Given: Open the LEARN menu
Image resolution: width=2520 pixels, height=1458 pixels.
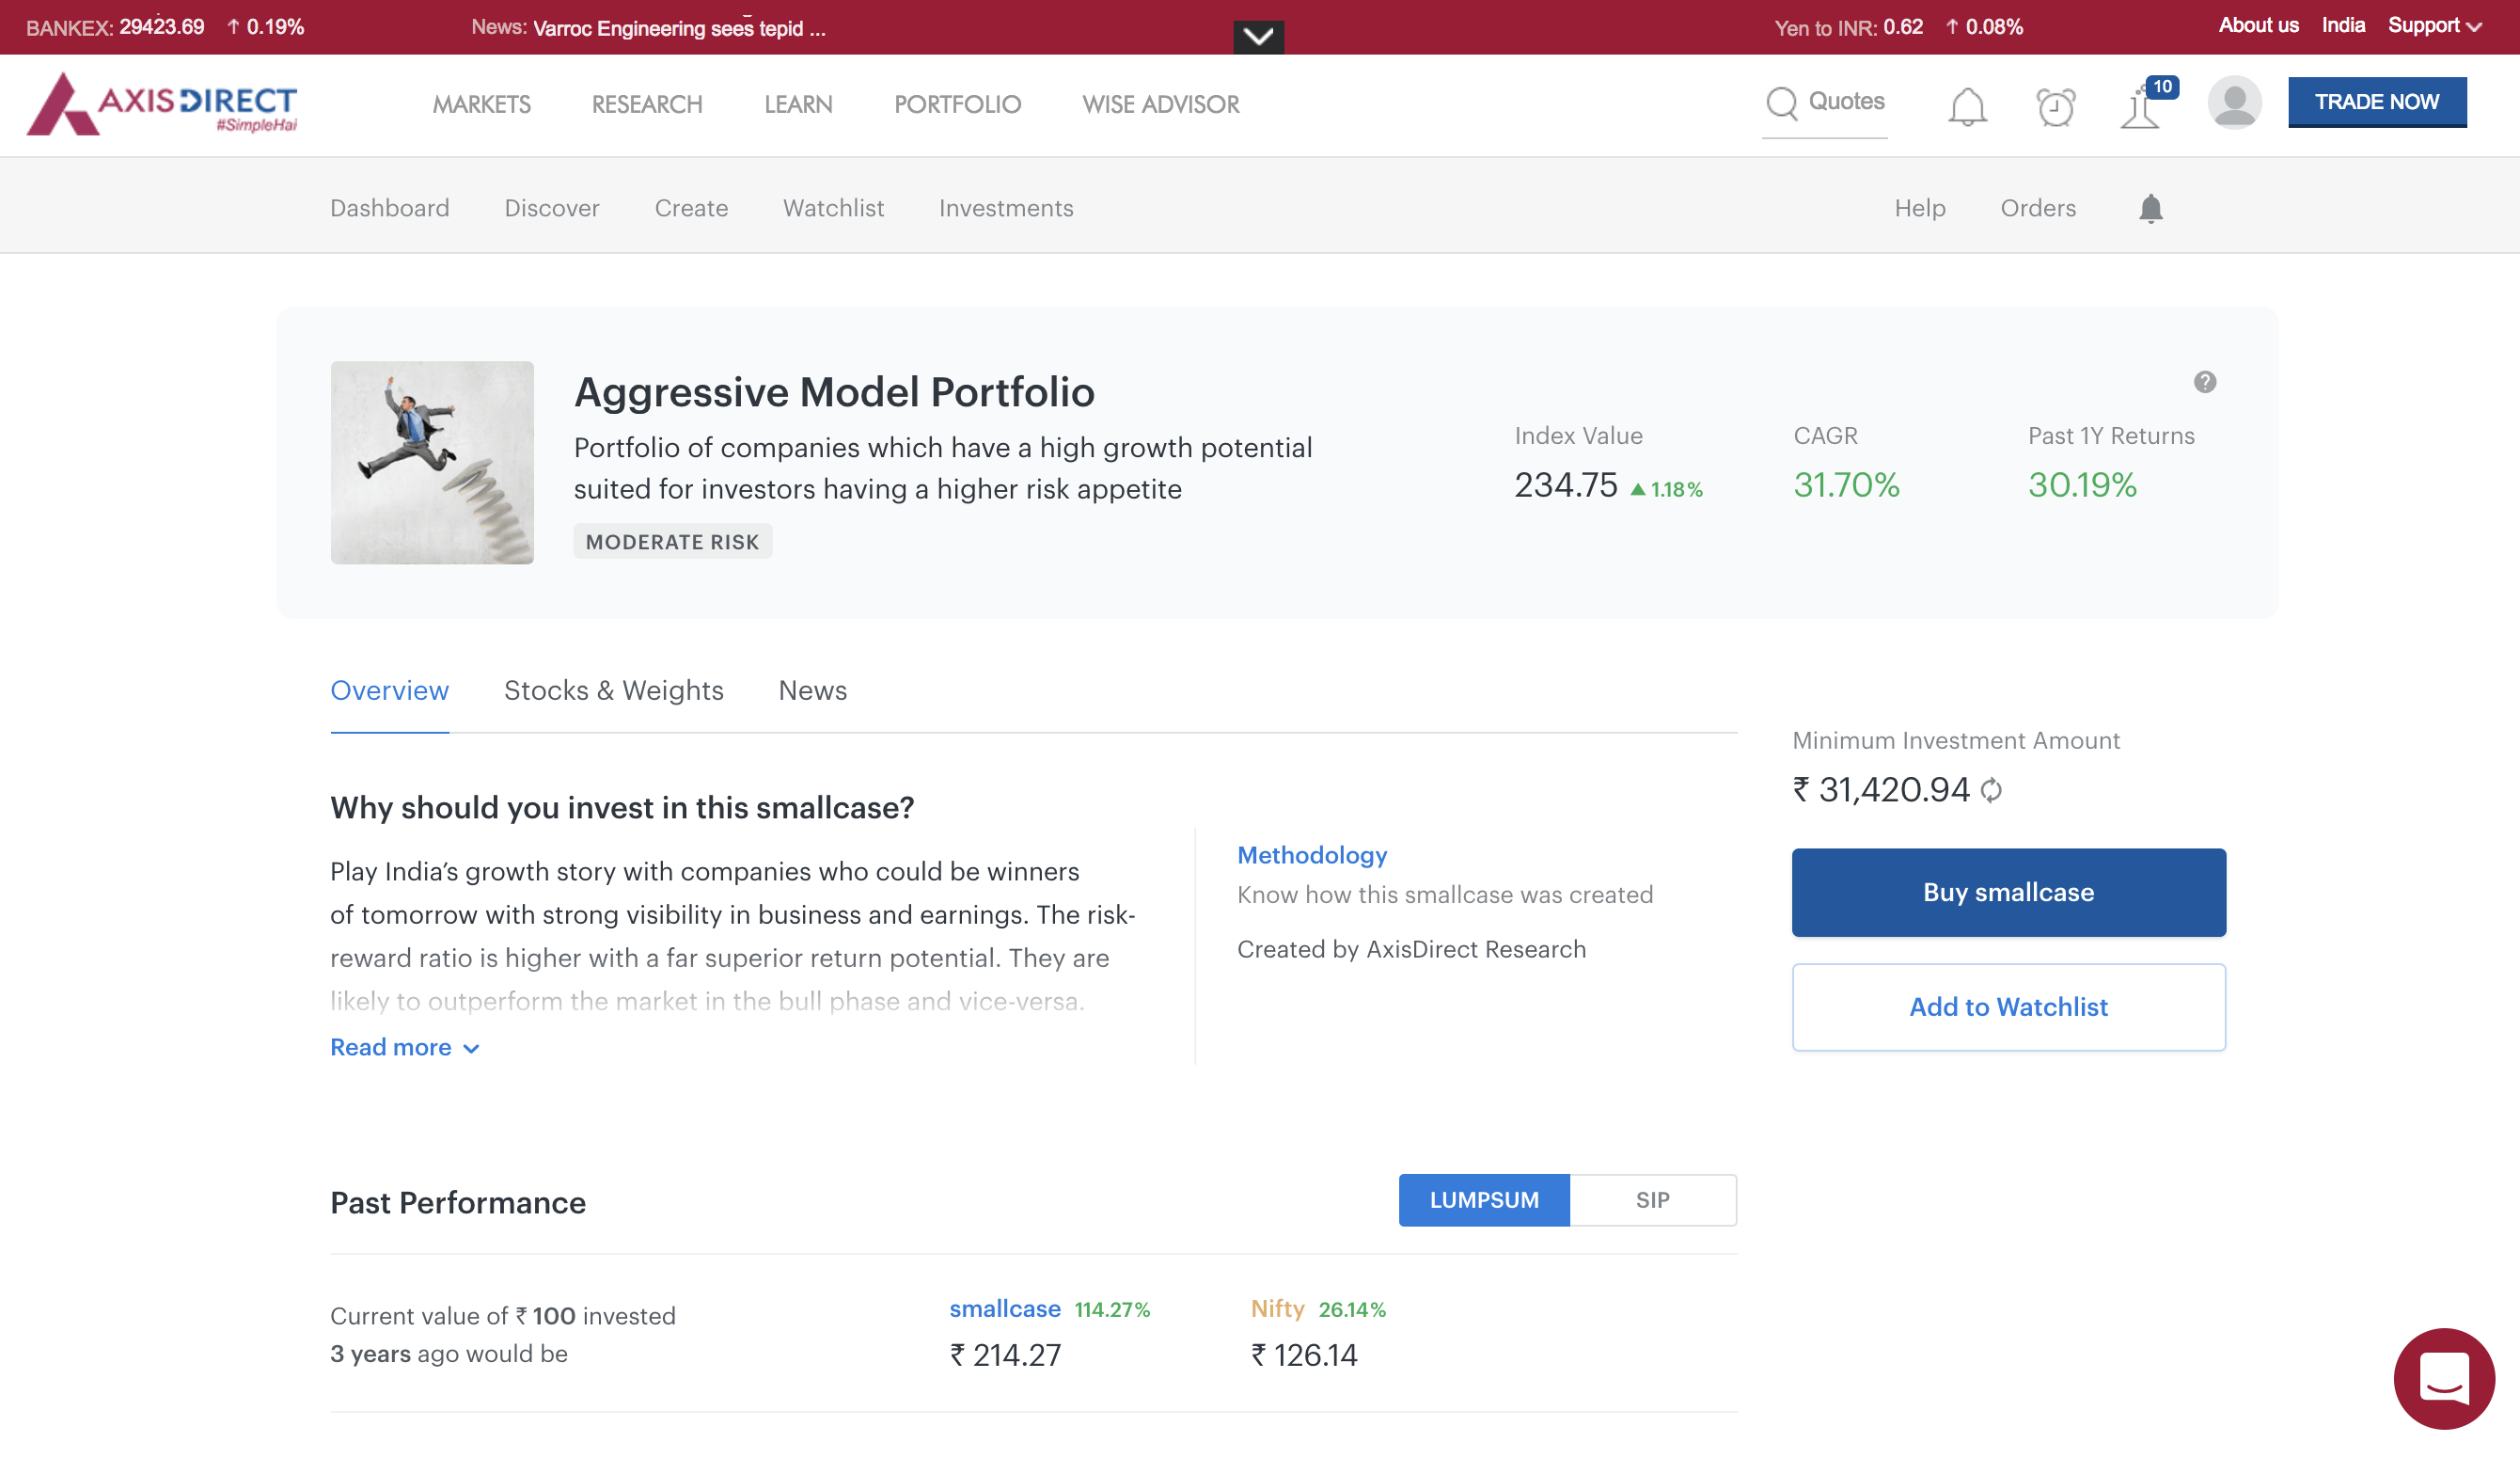Looking at the screenshot, I should click(x=798, y=104).
